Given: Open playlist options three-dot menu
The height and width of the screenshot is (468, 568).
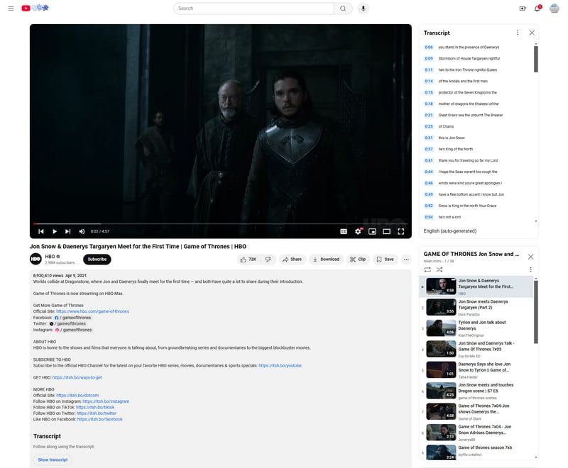Looking at the screenshot, I should click(x=530, y=269).
